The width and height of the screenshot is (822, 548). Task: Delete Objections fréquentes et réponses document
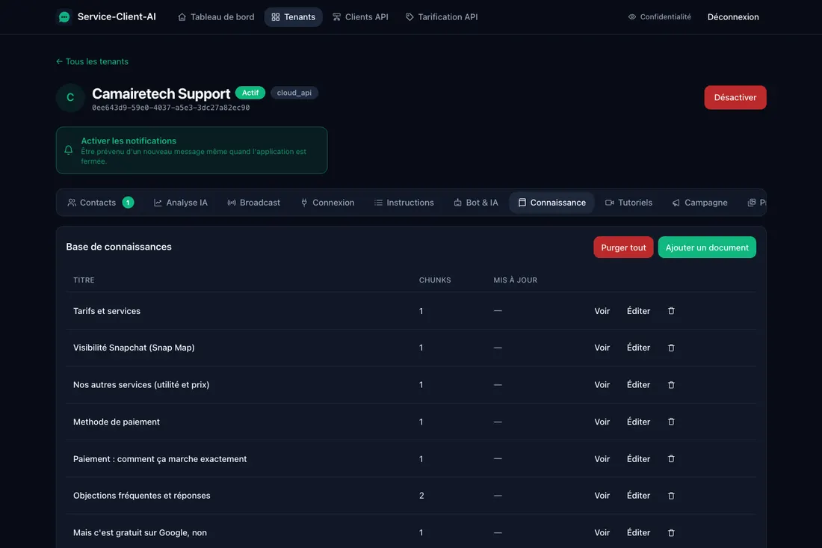671,496
